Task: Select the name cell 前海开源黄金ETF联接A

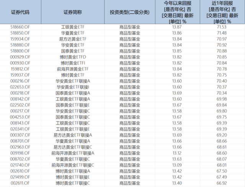Action: (73, 153)
